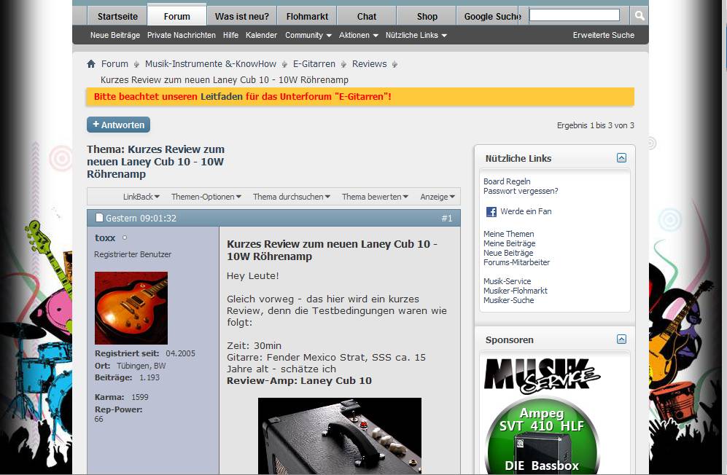The height and width of the screenshot is (475, 727).
Task: Open Reviews breadcrumb link
Action: 369,64
